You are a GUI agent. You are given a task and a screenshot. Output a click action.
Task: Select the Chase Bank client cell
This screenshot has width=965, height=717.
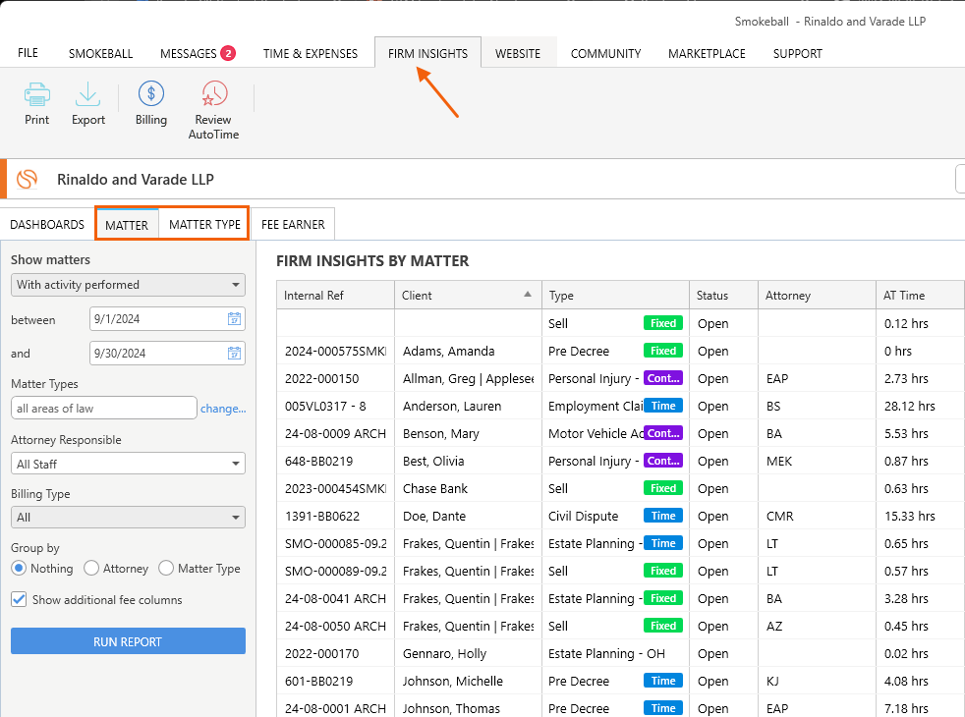[468, 489]
